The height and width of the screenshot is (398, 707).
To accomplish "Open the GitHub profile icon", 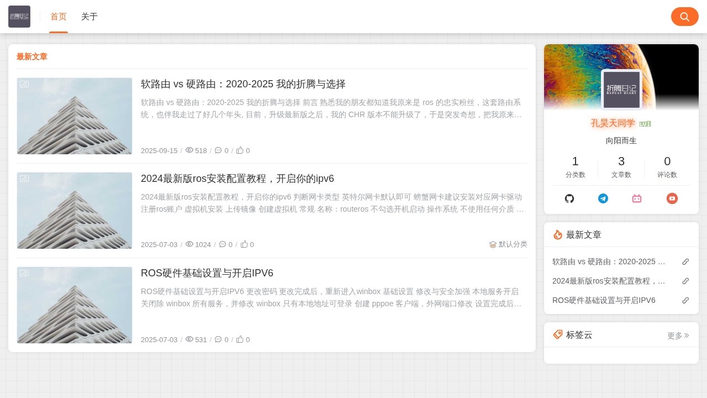I will tap(569, 198).
